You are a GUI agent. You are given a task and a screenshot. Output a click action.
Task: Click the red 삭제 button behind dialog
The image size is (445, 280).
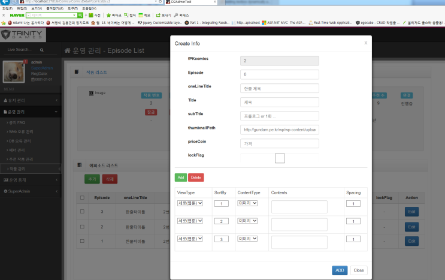[110, 179]
